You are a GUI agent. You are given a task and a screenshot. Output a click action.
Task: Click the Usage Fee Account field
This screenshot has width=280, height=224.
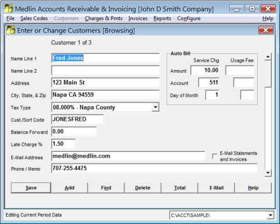click(x=244, y=82)
